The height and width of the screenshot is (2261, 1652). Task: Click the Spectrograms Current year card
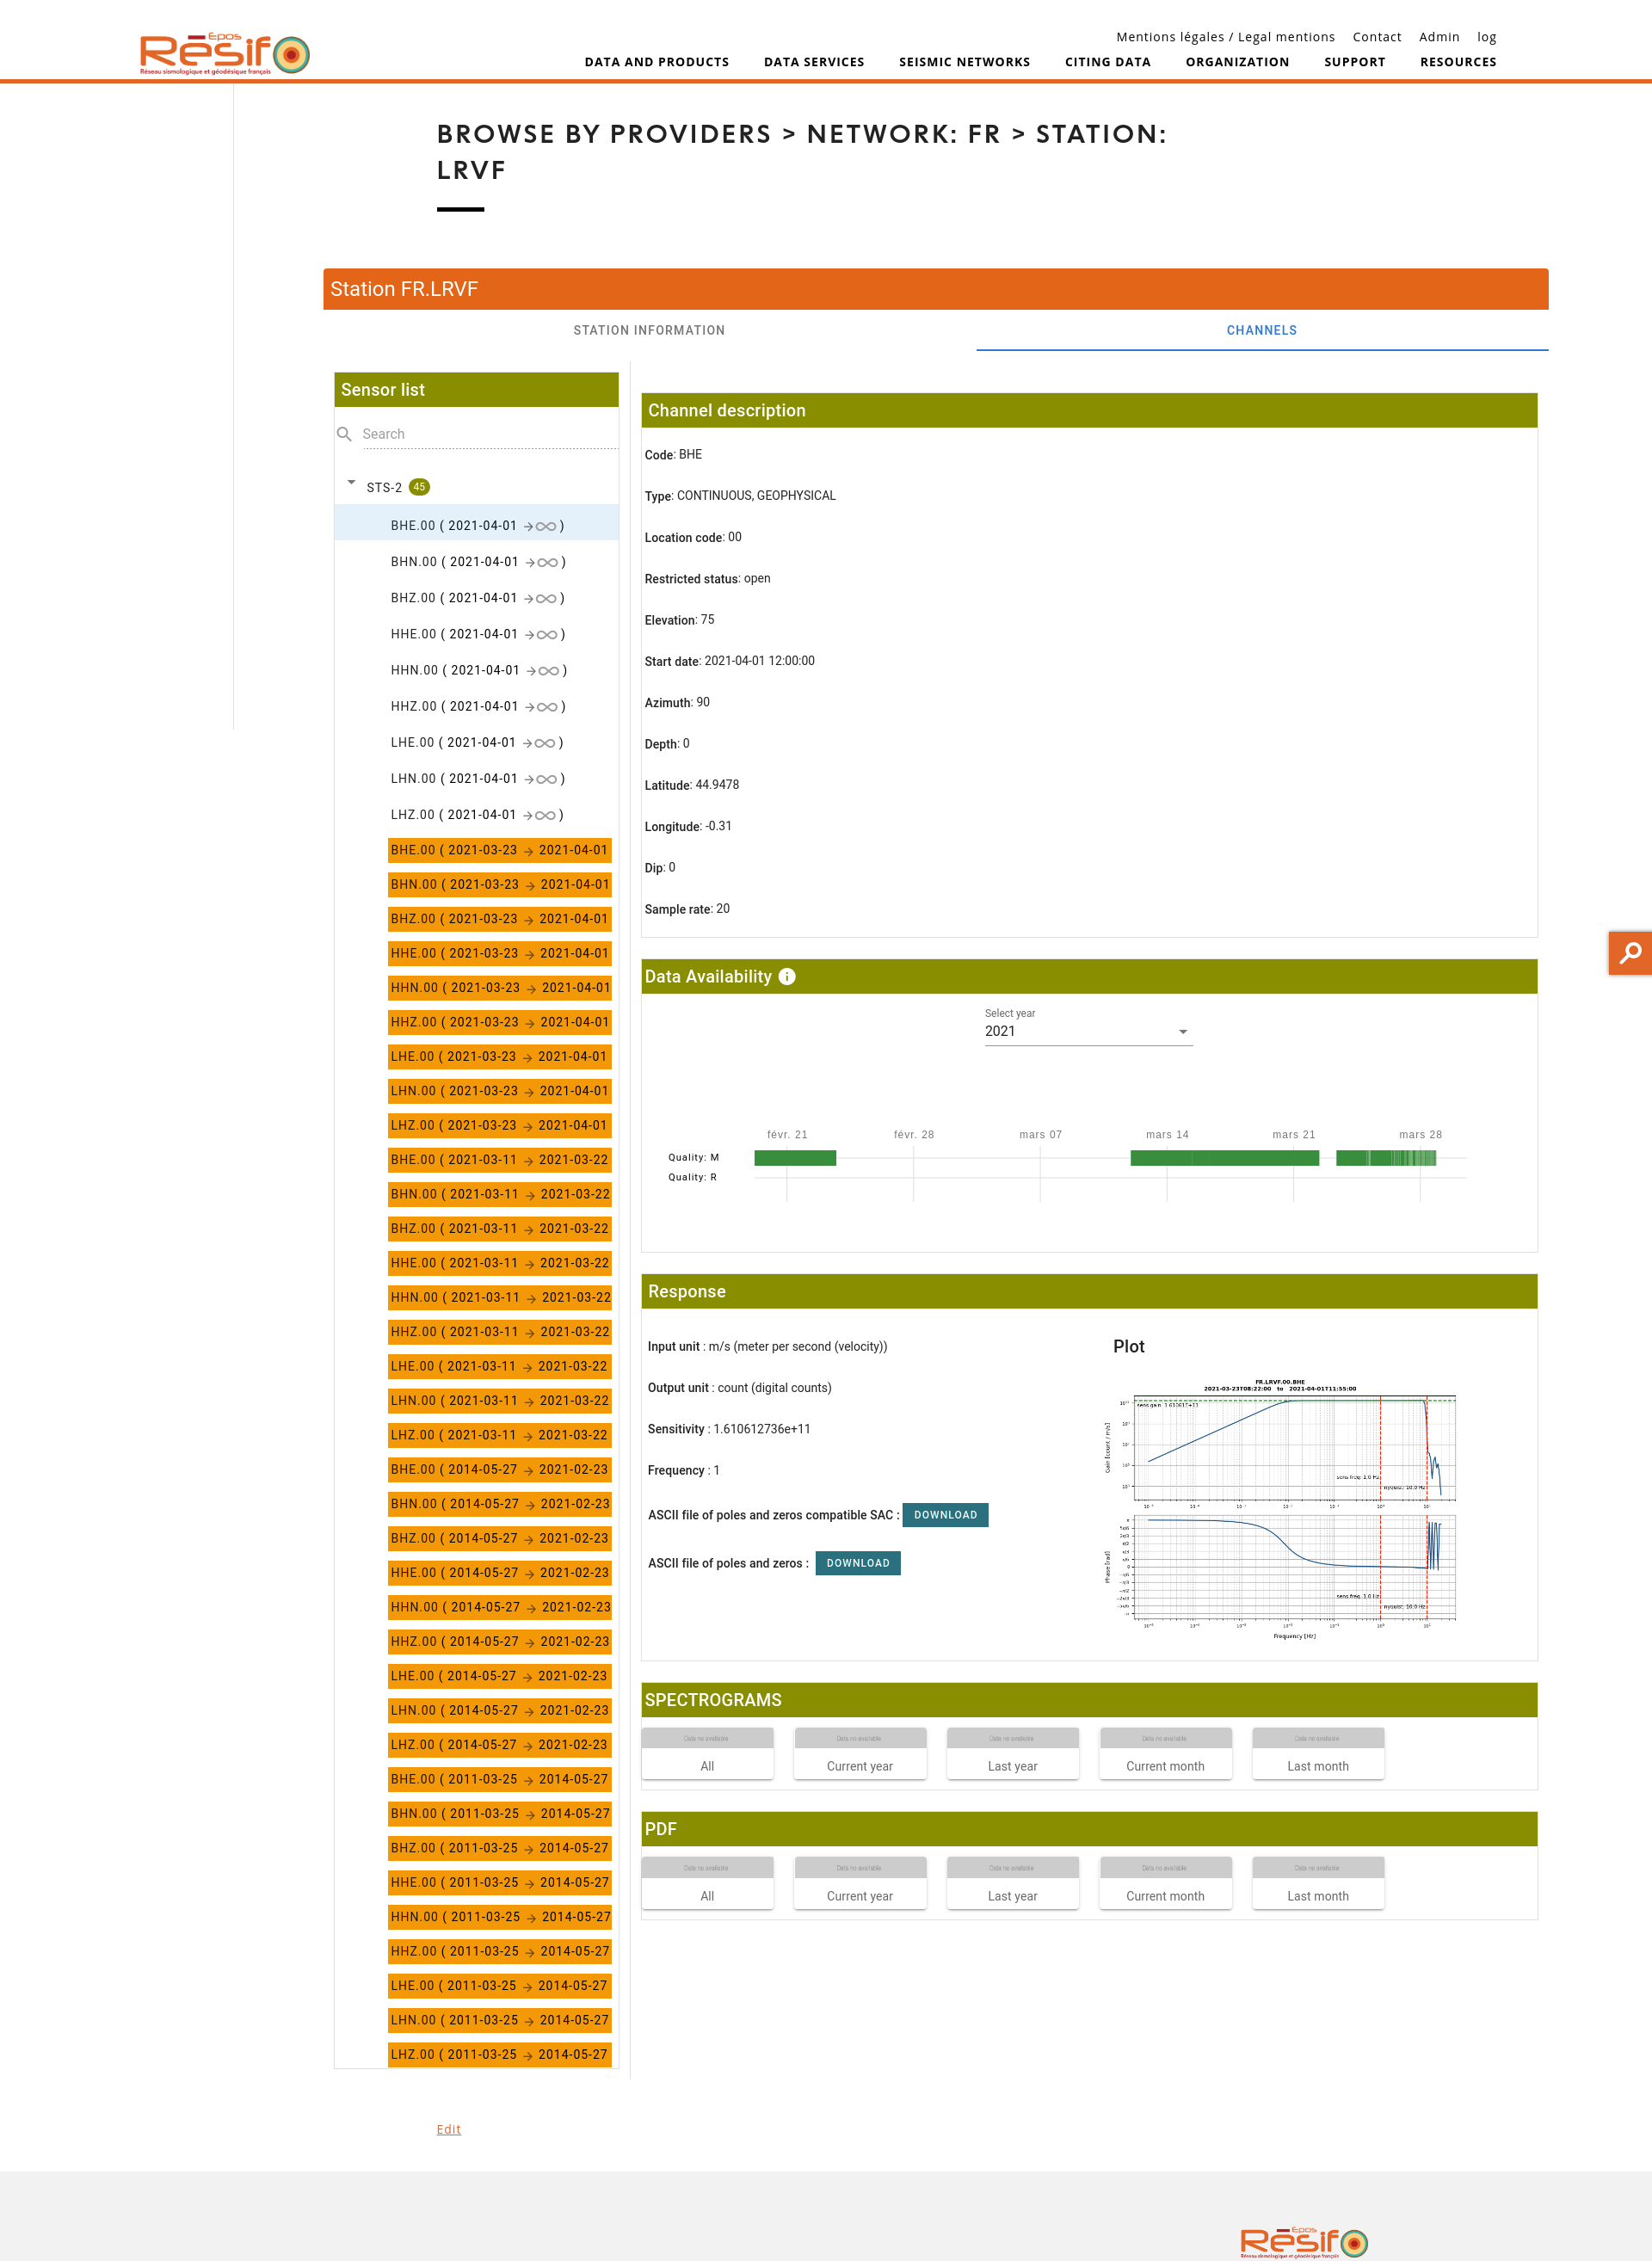pyautogui.click(x=860, y=1753)
